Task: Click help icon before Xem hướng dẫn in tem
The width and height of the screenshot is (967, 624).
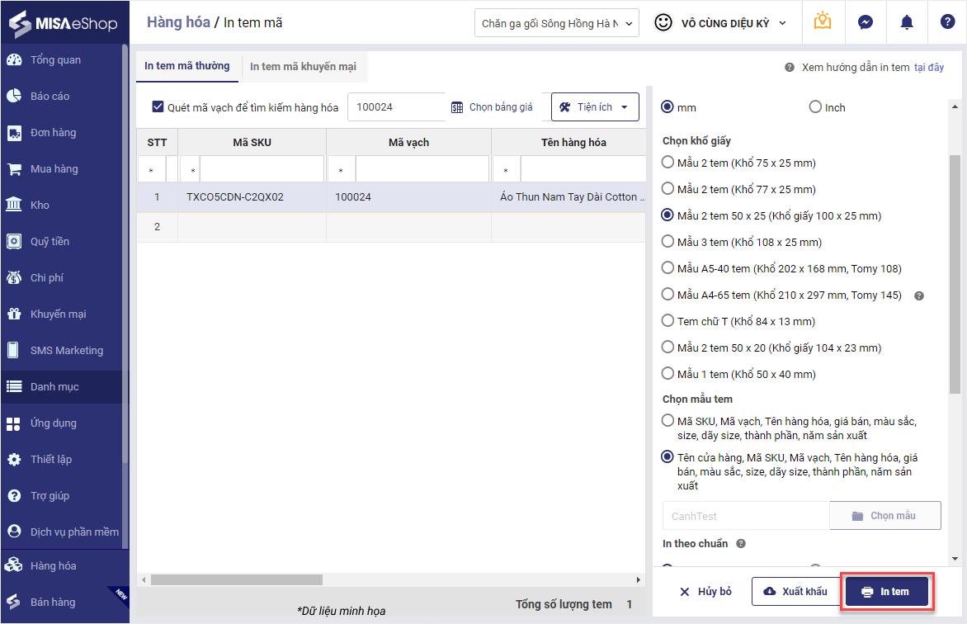Action: point(790,68)
